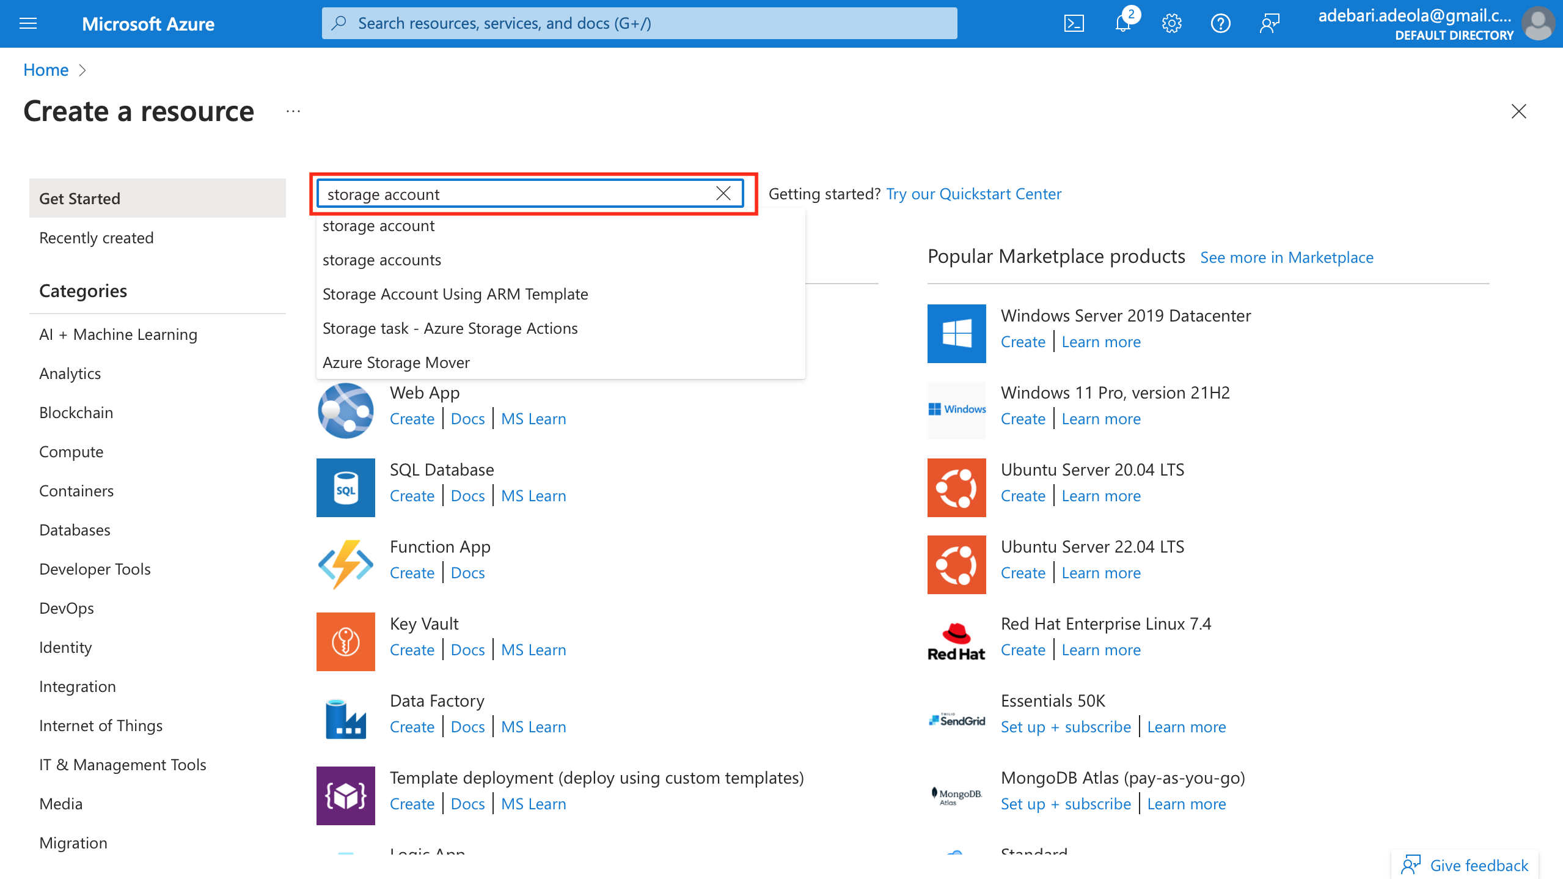Click the Key Vault icon
This screenshot has height=879, width=1563.
click(345, 641)
